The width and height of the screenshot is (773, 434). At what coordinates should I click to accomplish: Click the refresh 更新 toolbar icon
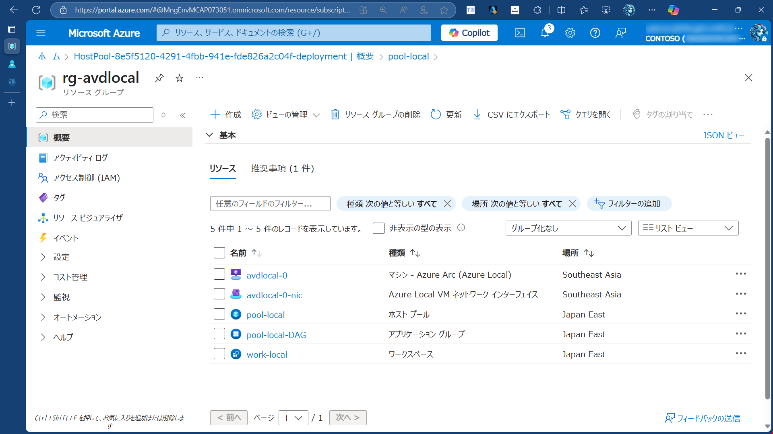(x=436, y=115)
